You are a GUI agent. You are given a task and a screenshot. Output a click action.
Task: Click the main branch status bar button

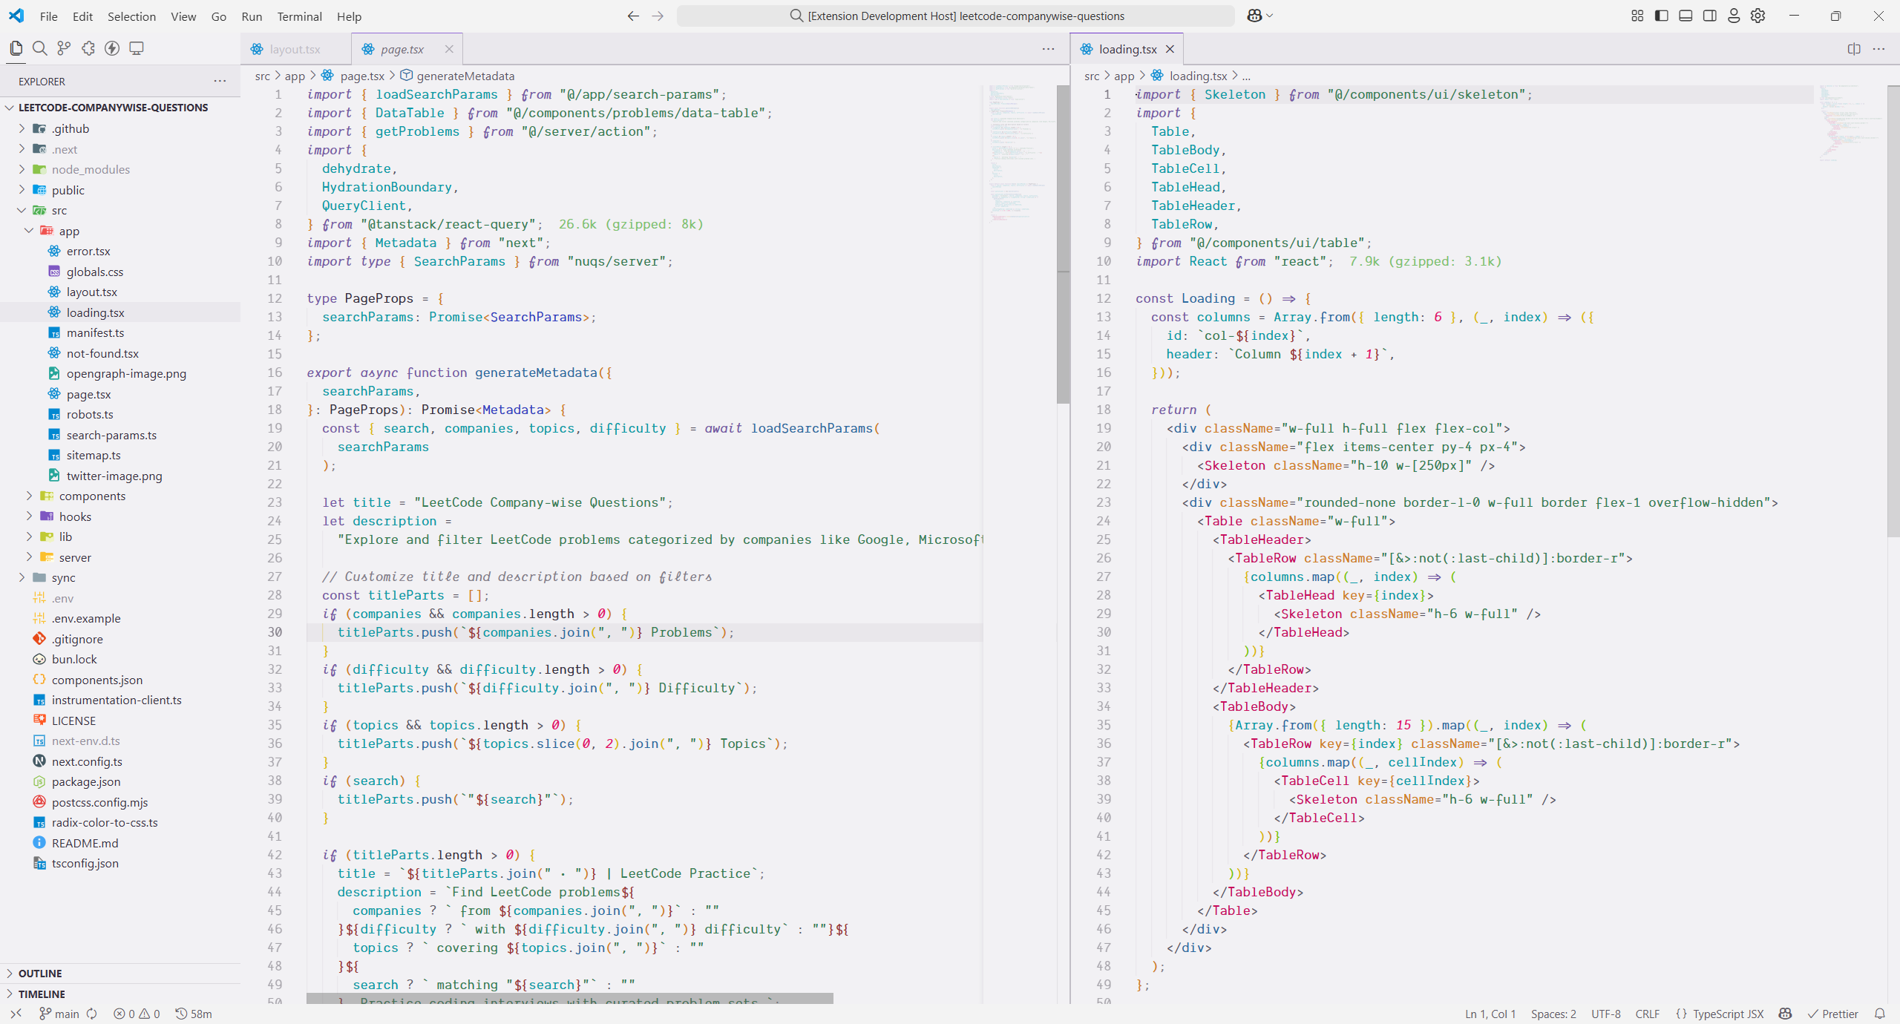click(x=59, y=1014)
